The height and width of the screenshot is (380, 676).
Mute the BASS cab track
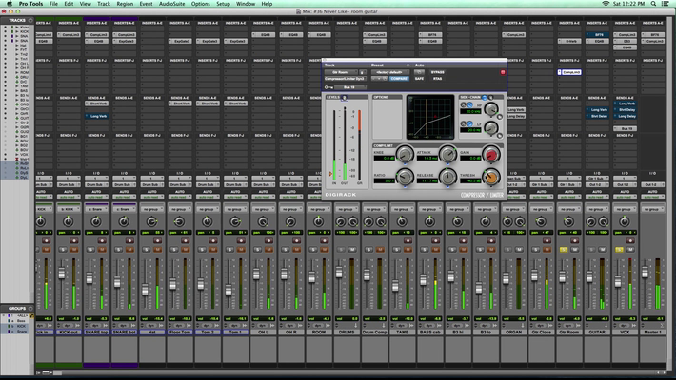click(x=435, y=250)
